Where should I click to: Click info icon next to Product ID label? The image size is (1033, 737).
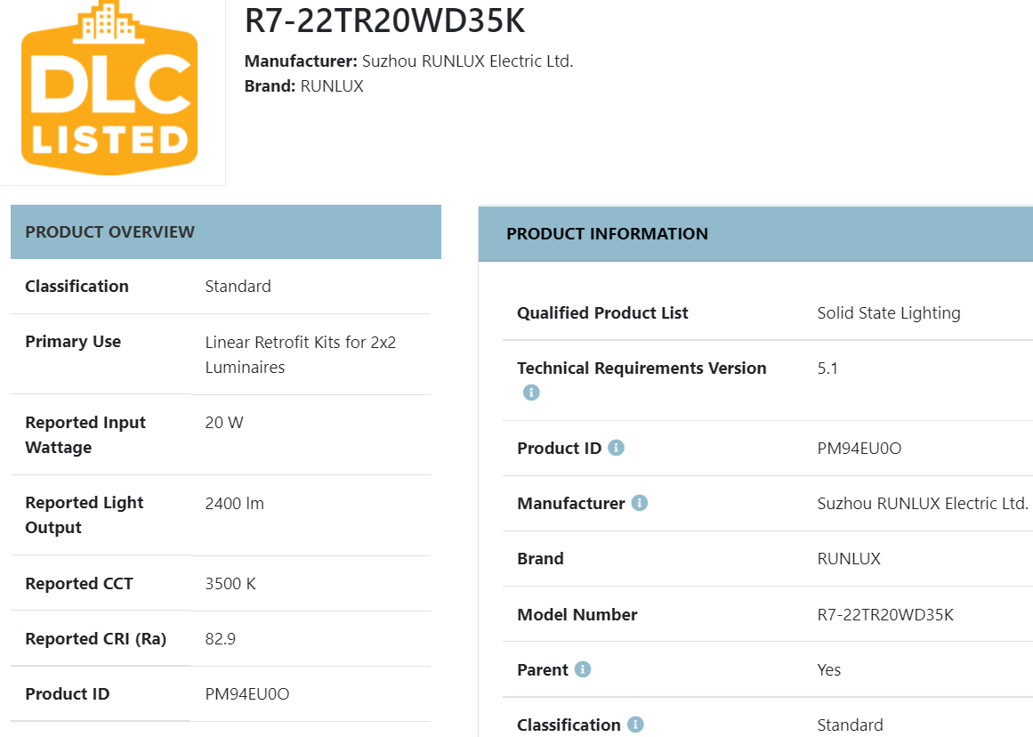(x=616, y=448)
